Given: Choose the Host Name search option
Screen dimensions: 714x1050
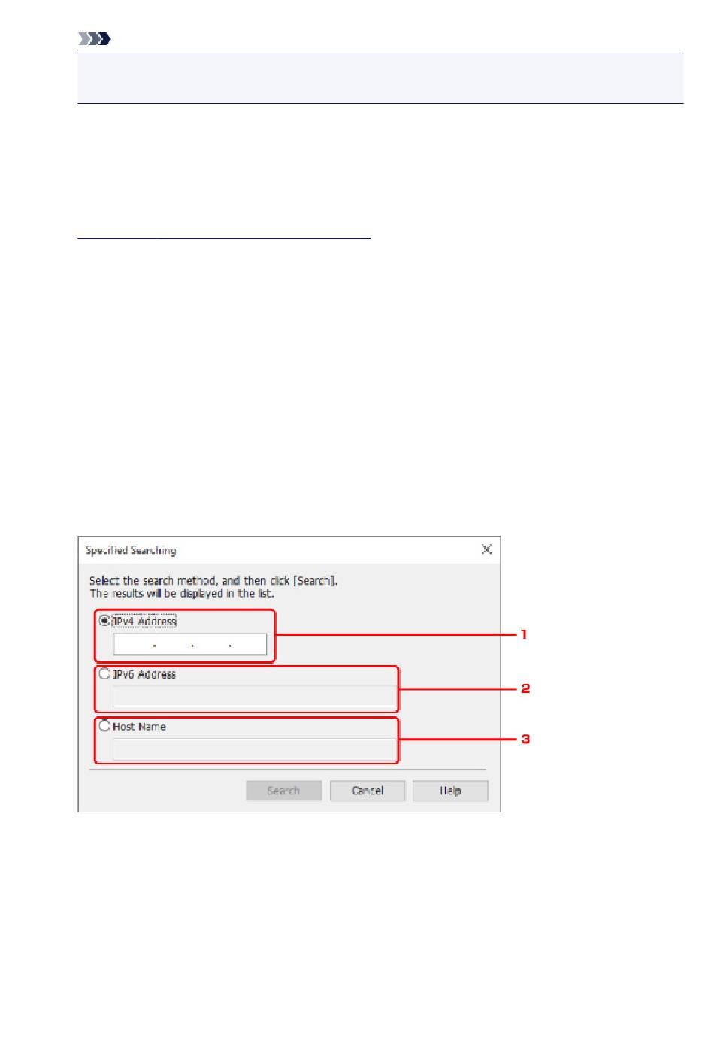Looking at the screenshot, I should pos(104,726).
